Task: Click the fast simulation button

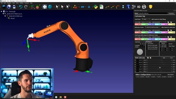Action: point(83,7)
